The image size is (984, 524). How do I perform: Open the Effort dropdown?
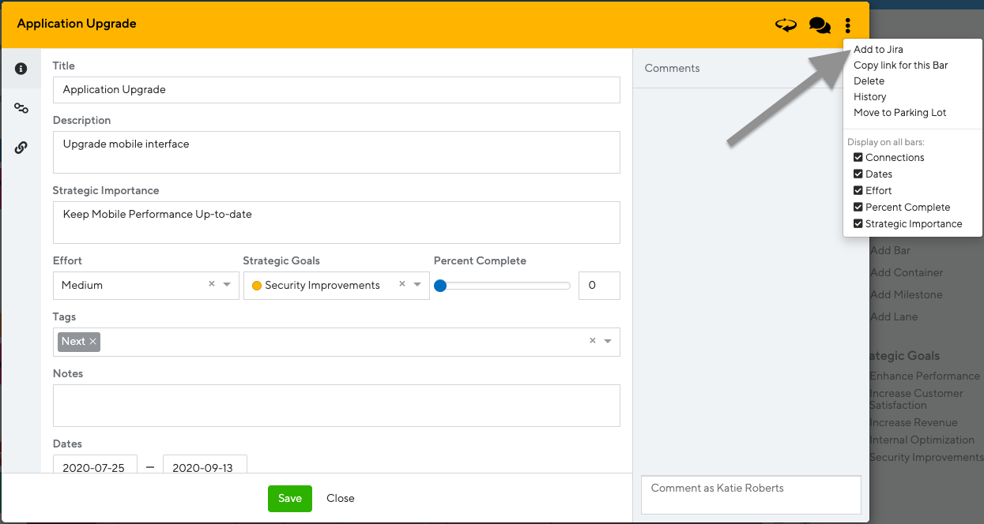(228, 285)
